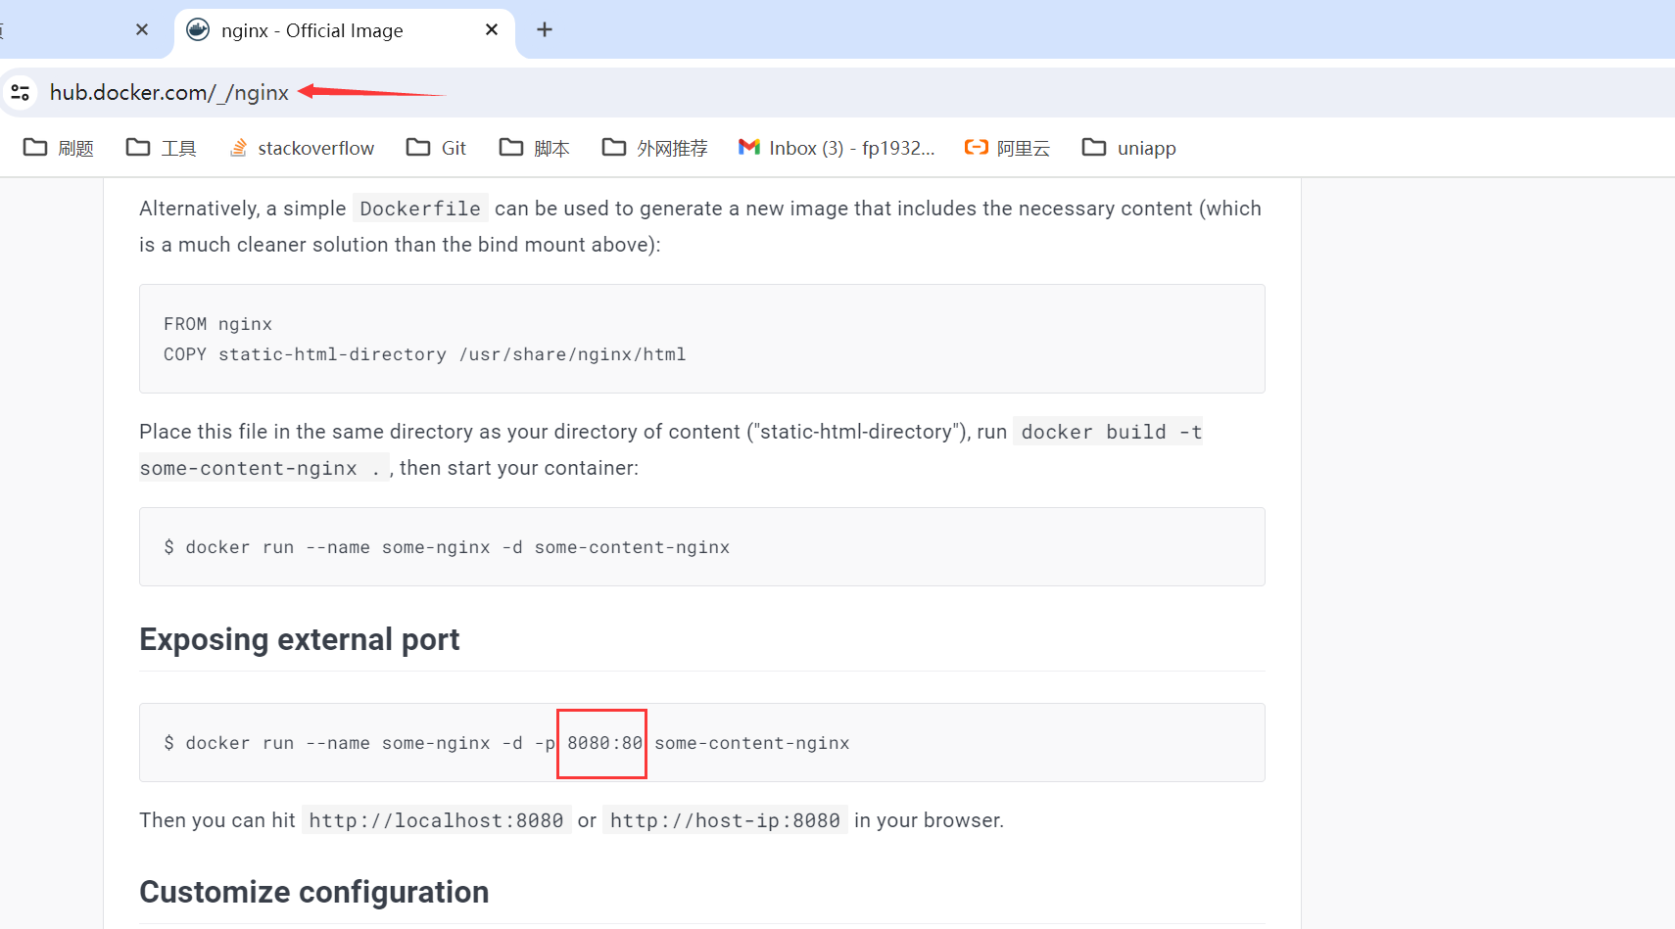Click the 8080:80 port mapping text
The width and height of the screenshot is (1675, 929).
(604, 743)
